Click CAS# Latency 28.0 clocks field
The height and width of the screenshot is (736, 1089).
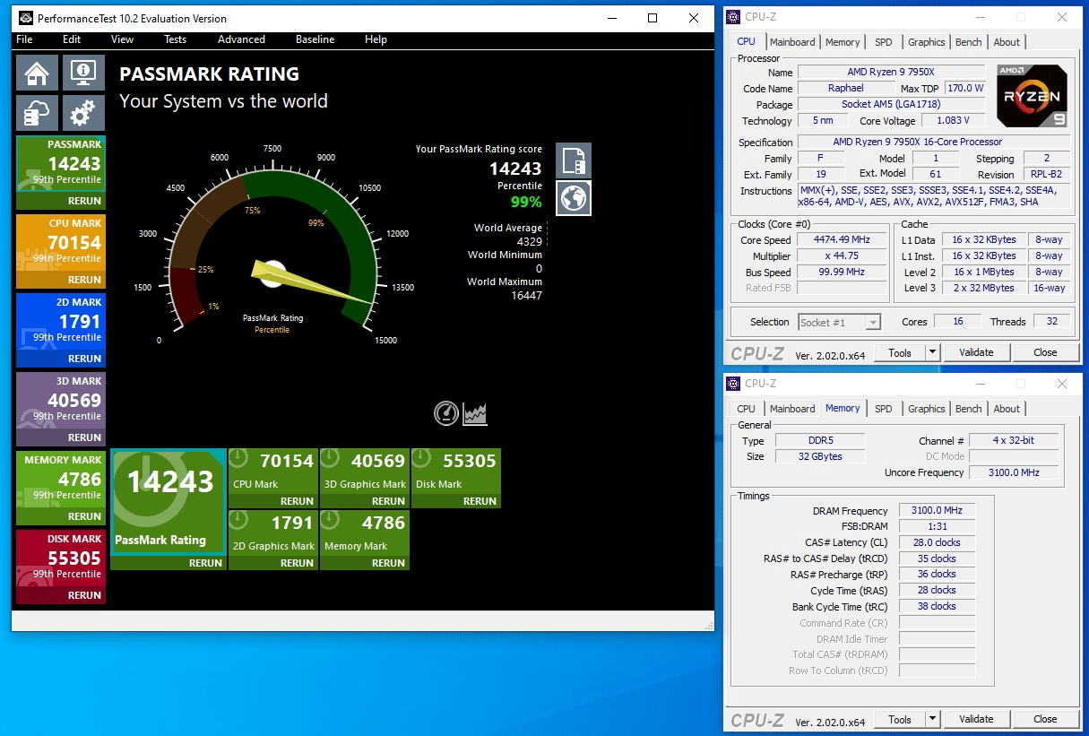coord(937,542)
